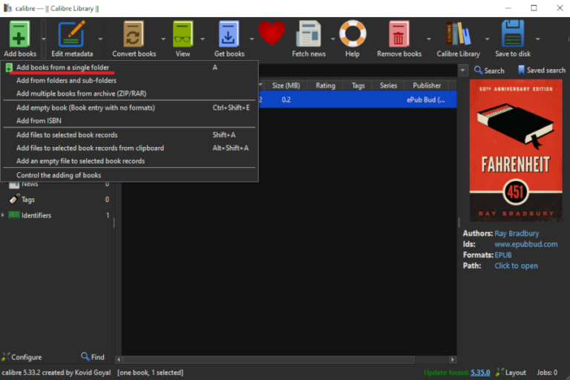The height and width of the screenshot is (380, 570).
Task: Choose Add from ISBN menu entry
Action: (39, 120)
